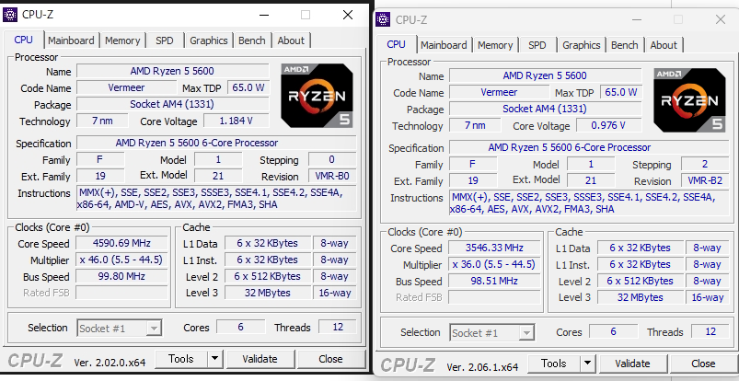Click Bus Speed value 98.51 MHz

(494, 281)
